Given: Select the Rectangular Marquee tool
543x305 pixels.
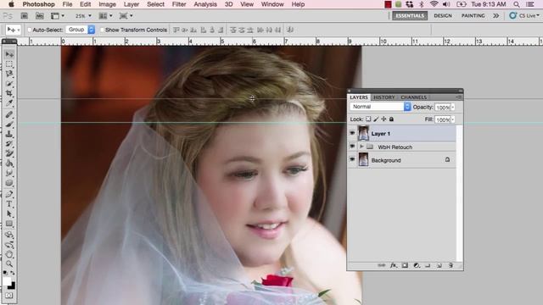Looking at the screenshot, I should (9, 64).
